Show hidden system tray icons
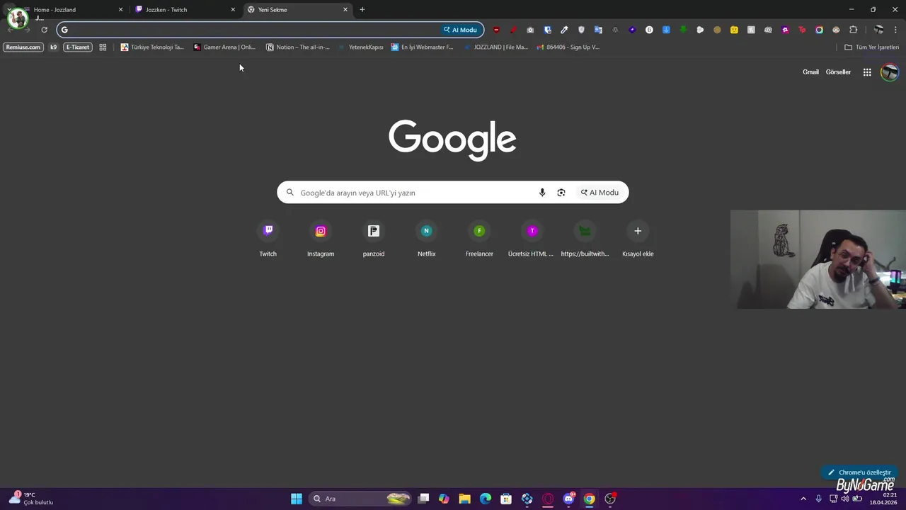906x510 pixels. tap(803, 499)
